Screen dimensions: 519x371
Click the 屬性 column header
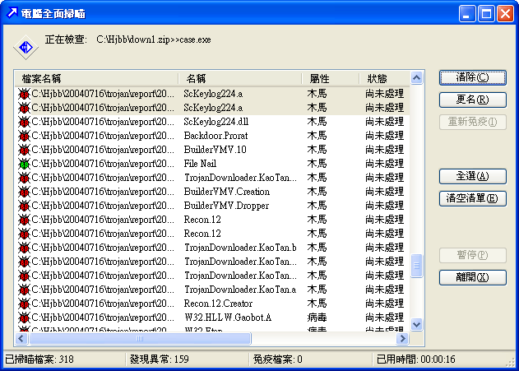click(x=329, y=78)
